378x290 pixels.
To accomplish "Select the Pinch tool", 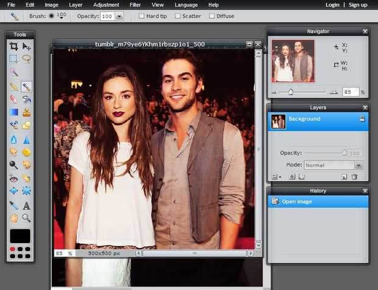I will (x=26, y=191).
